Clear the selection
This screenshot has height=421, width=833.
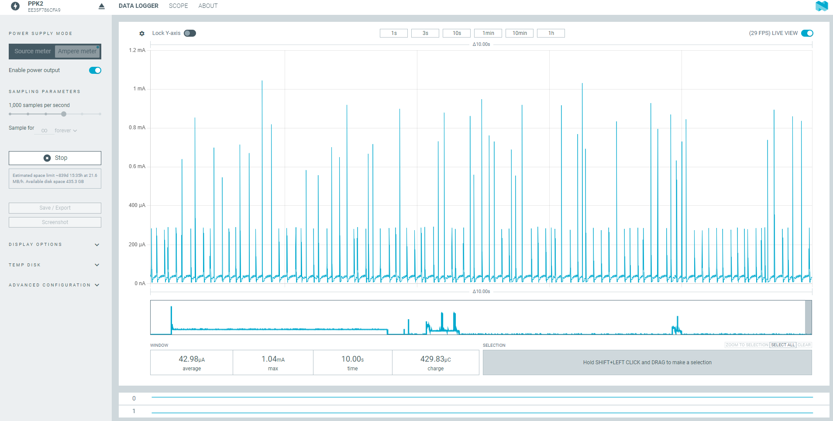pos(804,345)
